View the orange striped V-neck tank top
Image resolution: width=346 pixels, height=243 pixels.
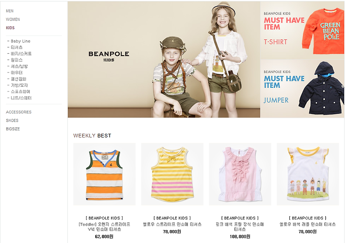click(x=104, y=174)
